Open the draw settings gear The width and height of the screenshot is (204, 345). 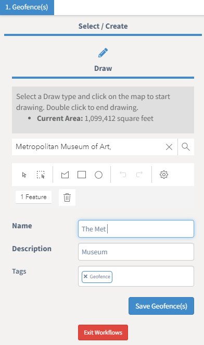(164, 175)
